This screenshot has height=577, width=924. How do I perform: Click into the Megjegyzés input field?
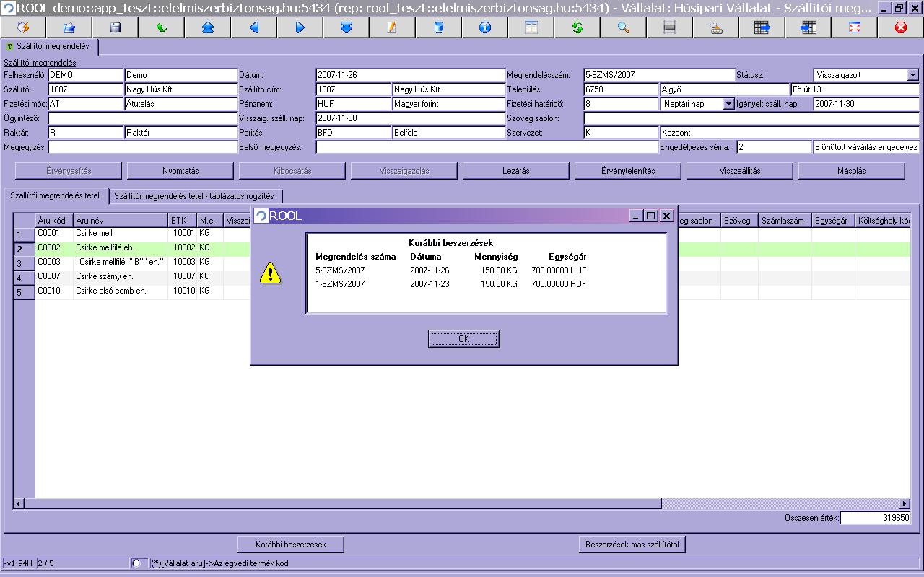tap(143, 147)
